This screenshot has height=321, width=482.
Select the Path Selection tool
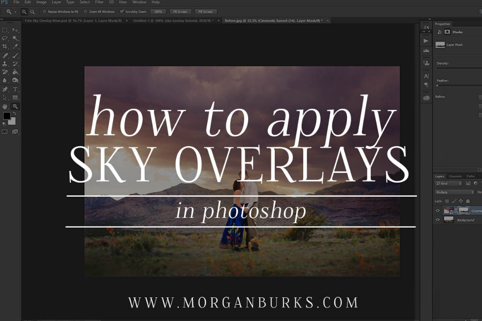[5, 98]
